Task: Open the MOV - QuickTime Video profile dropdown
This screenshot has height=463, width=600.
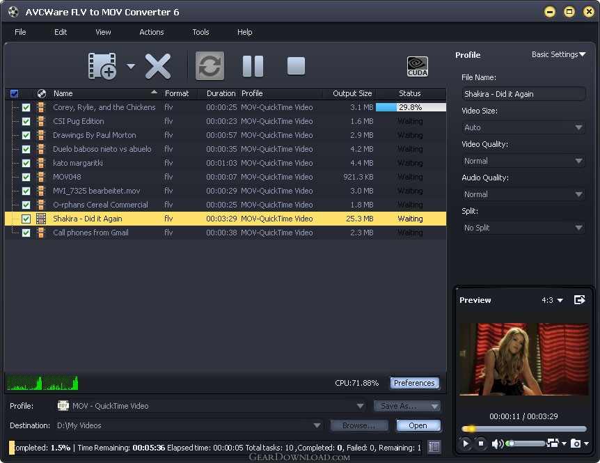Action: (211, 406)
